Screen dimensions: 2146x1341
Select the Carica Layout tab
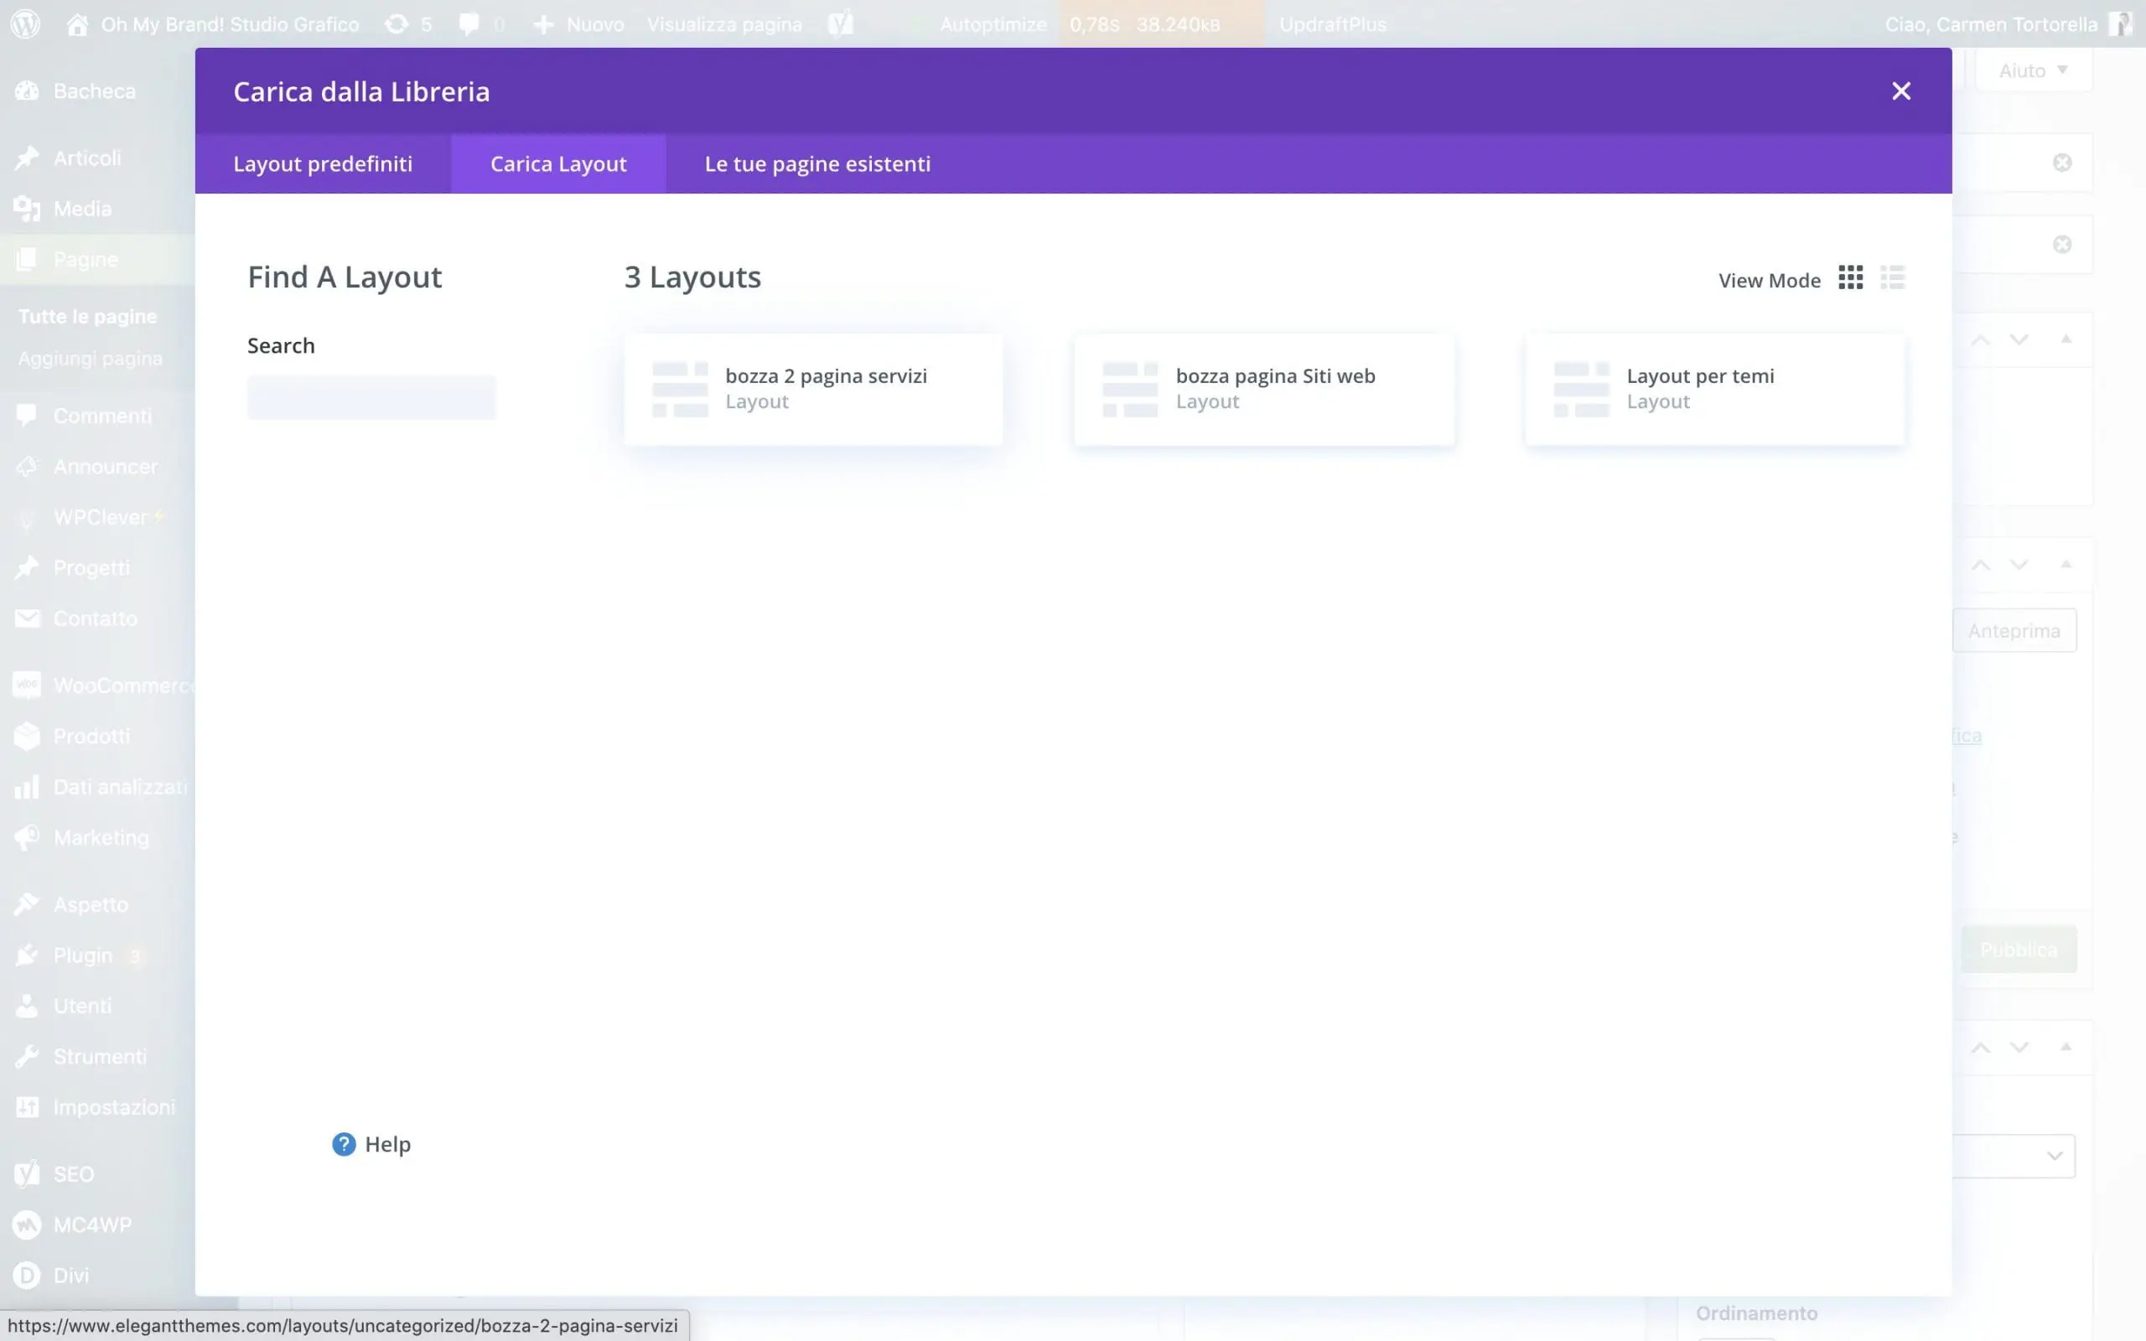(557, 164)
